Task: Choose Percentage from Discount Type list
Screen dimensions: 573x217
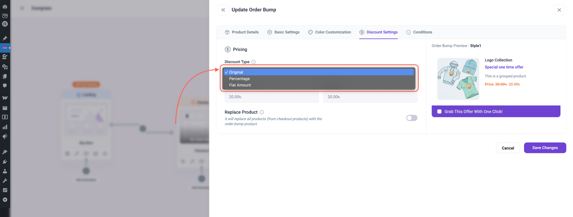Action: click(x=239, y=79)
